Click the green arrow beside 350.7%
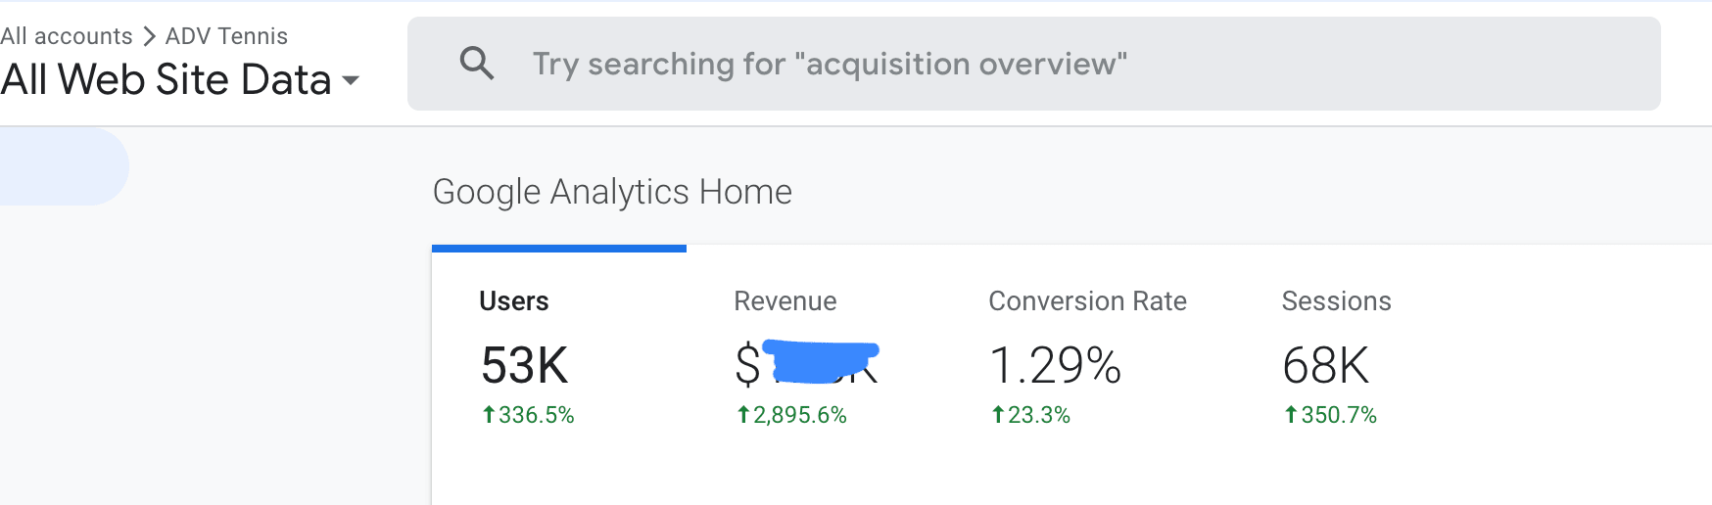This screenshot has height=505, width=1712. coord(1291,415)
